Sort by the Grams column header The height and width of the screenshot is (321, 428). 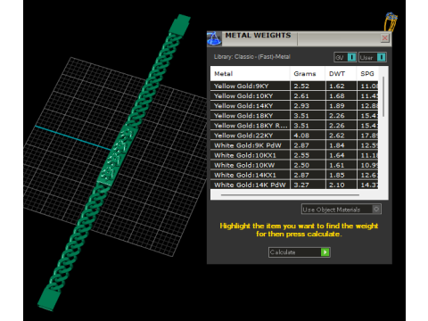(308, 74)
